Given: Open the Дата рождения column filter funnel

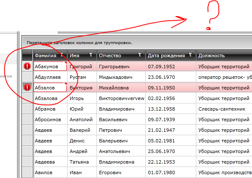Looking at the screenshot, I should point(190,55).
